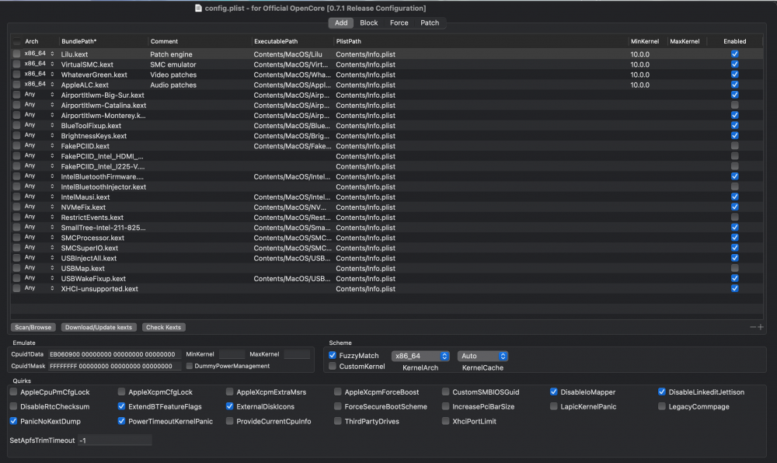Screen dimensions: 777x463
Task: Check the CustomKernel option
Action: [x=333, y=367]
